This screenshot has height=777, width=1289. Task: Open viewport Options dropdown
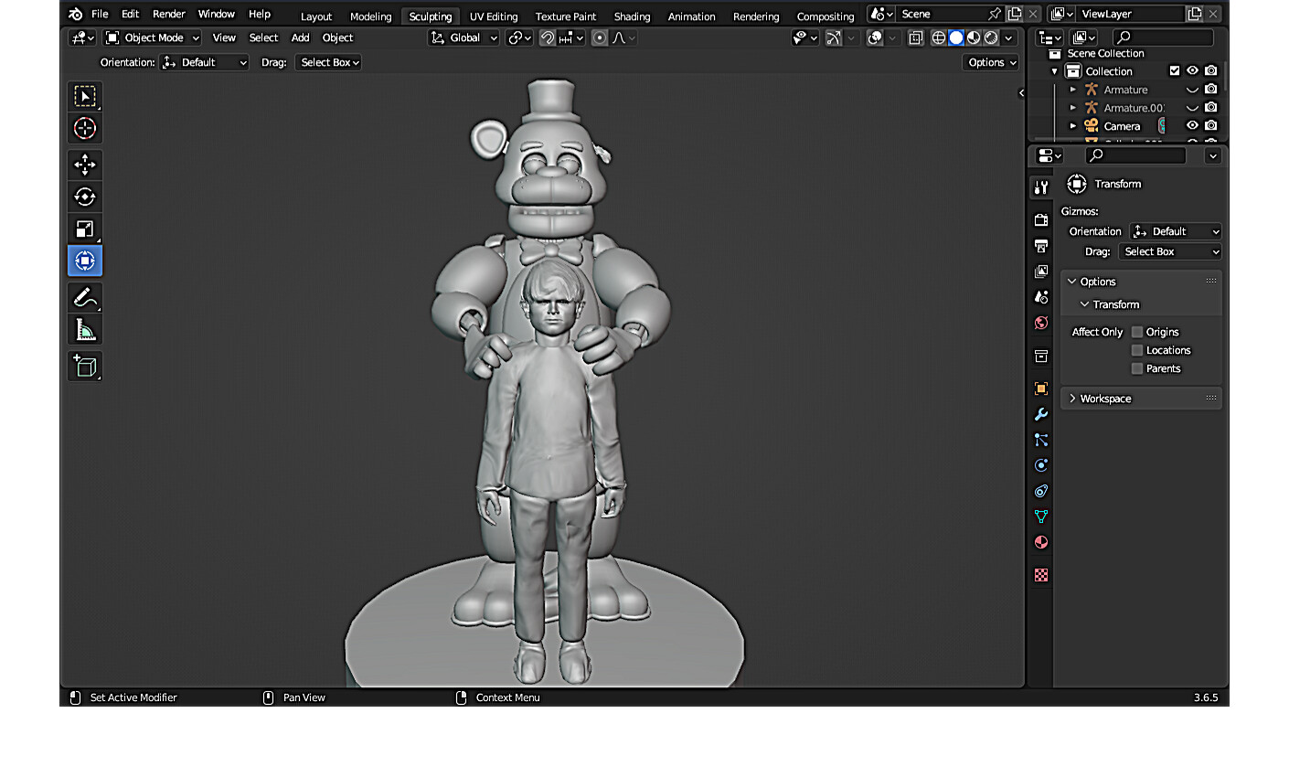pos(991,62)
